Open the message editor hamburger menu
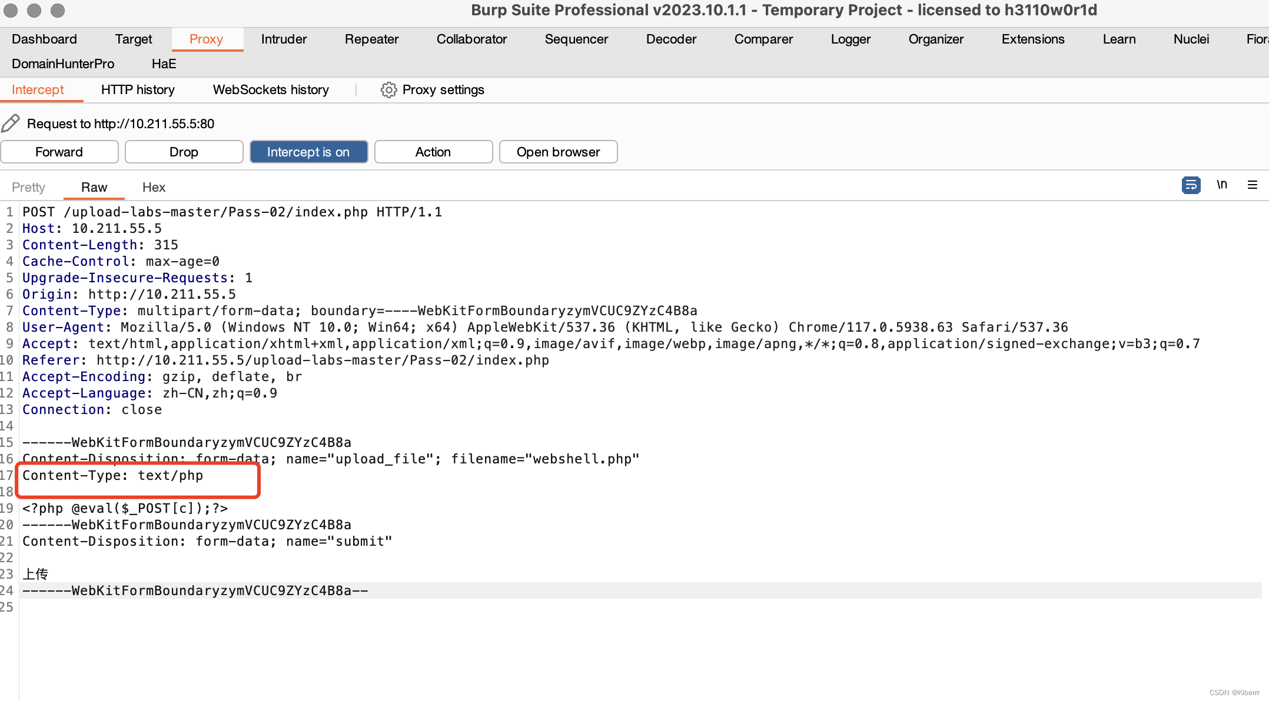 click(x=1253, y=185)
